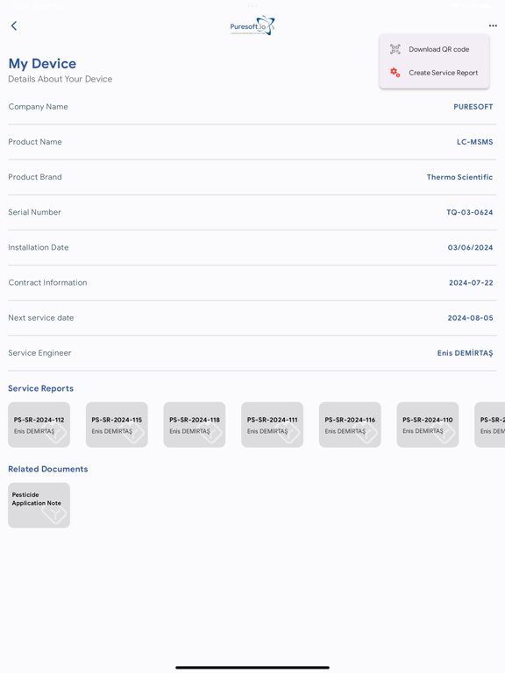Open service report PS-SR-2024-115

pyautogui.click(x=117, y=424)
